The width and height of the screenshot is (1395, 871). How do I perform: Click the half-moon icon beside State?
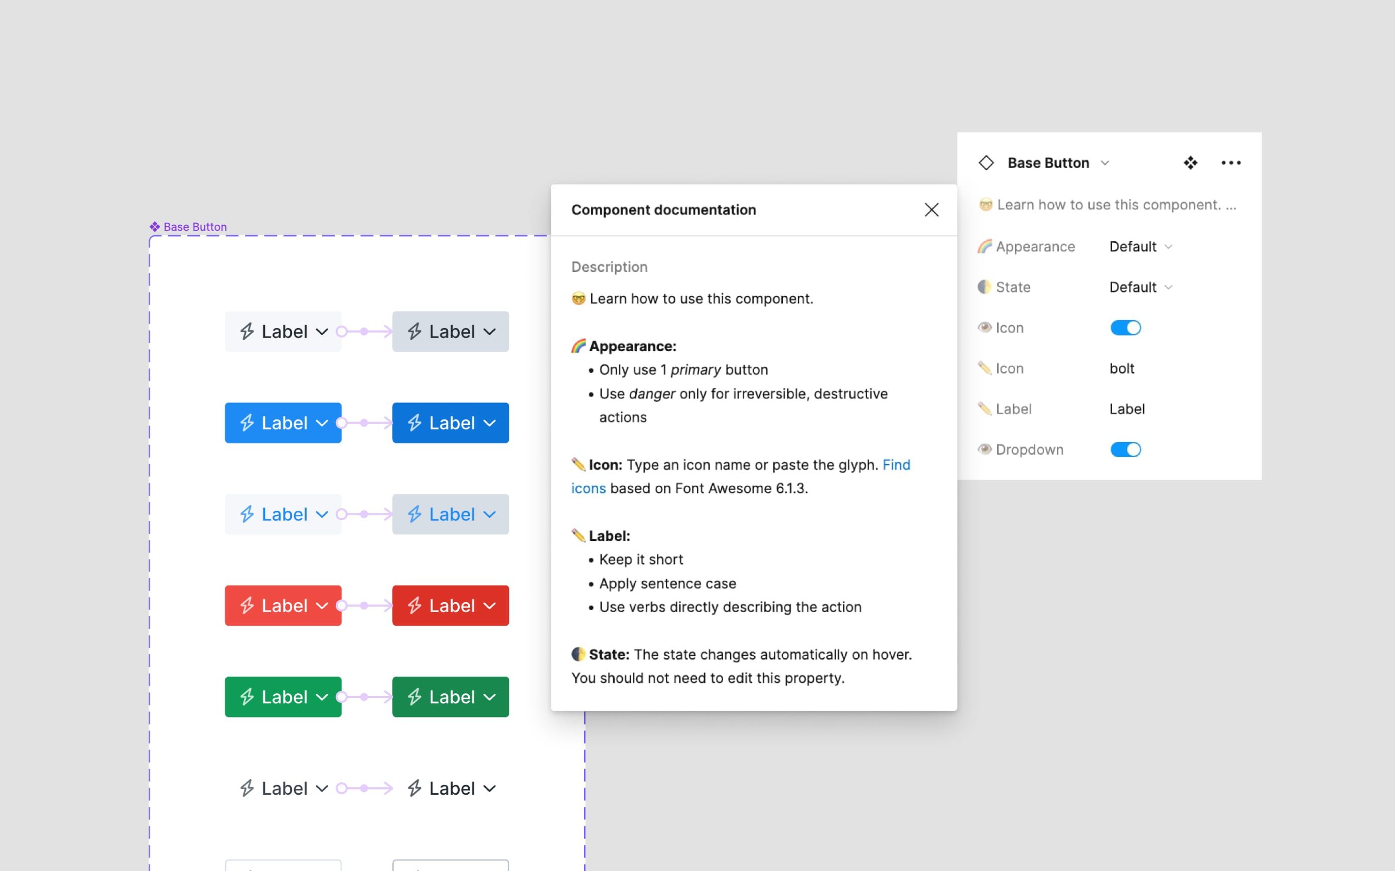[985, 286]
